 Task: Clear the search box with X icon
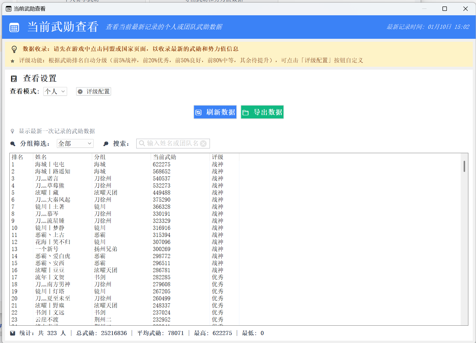tap(203, 143)
